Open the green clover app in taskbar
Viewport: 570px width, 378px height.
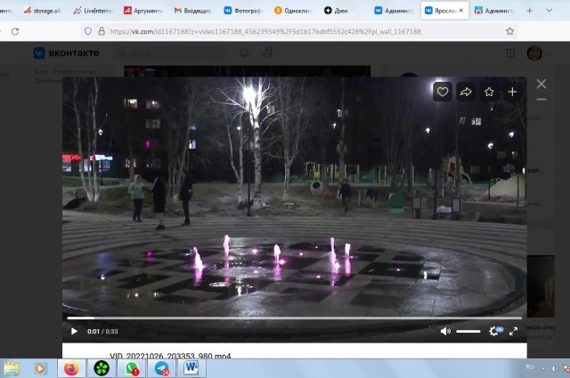[x=102, y=368]
